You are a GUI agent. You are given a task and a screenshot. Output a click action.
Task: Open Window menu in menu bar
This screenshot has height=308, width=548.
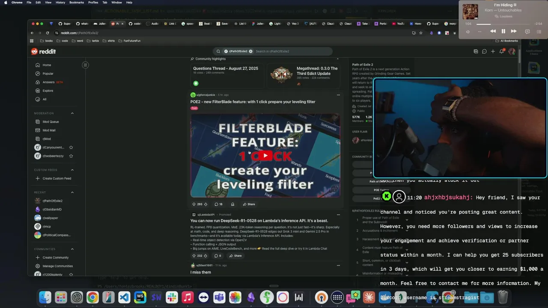116,3
